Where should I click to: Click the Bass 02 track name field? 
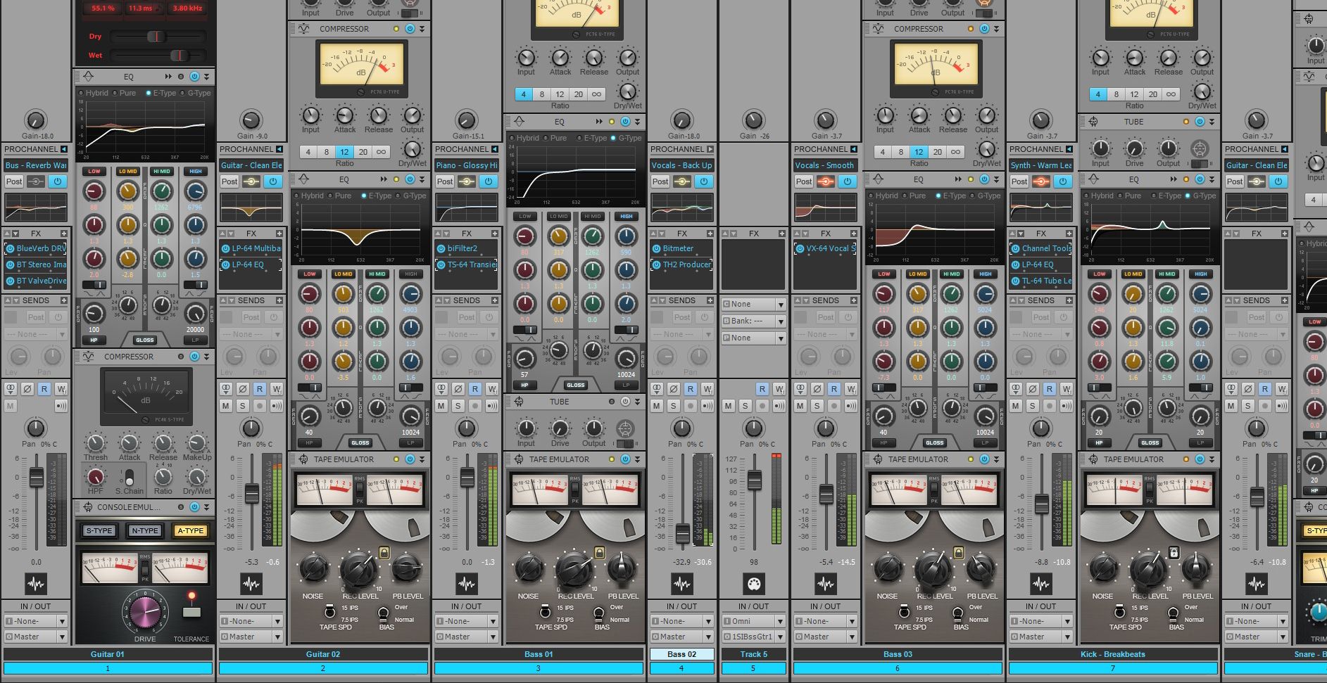click(682, 654)
